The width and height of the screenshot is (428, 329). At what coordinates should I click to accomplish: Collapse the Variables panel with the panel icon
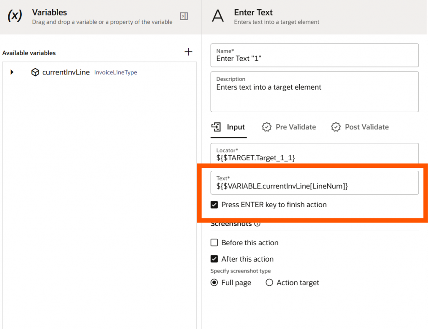pos(184,16)
